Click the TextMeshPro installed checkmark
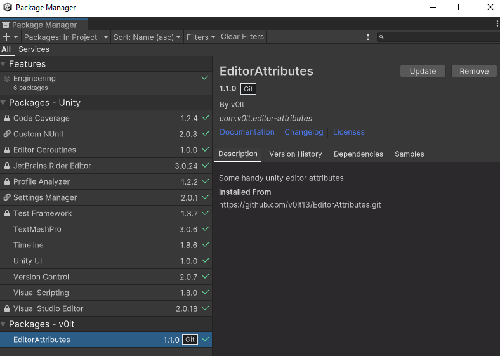Image resolution: width=500 pixels, height=356 pixels. tap(206, 228)
